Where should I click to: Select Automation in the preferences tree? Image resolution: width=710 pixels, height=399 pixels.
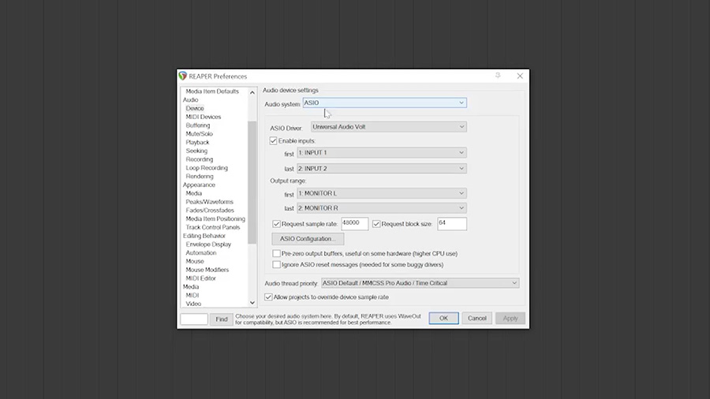point(201,253)
